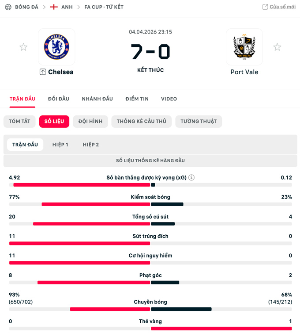Click the new window icon
This screenshot has height=333, width=300.
pyautogui.click(x=265, y=7)
